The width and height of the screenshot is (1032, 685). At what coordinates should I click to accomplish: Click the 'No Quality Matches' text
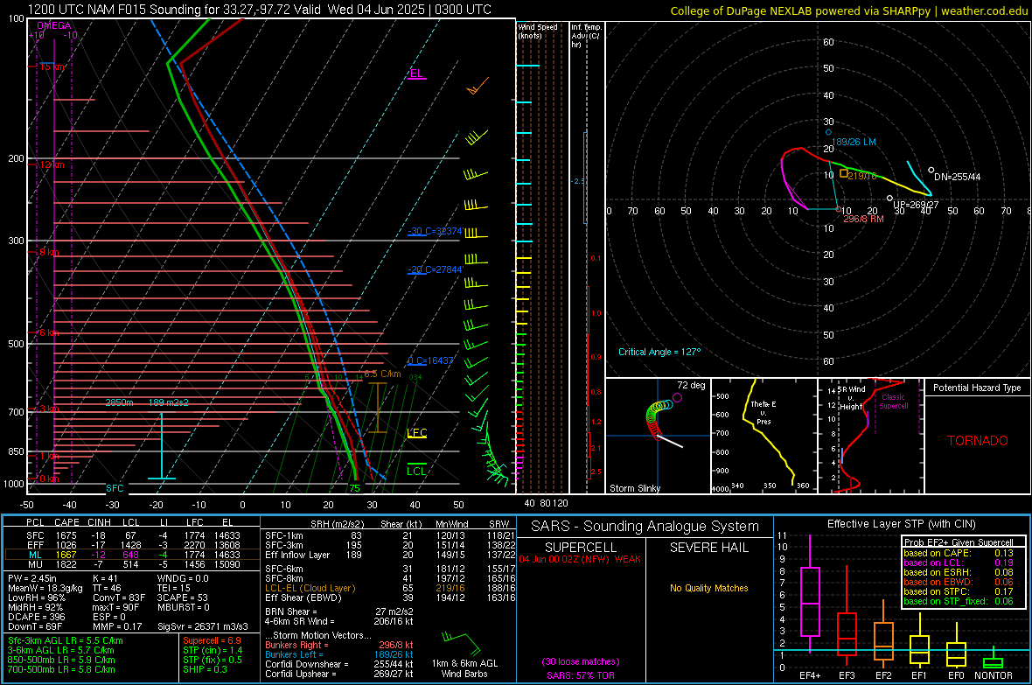point(708,588)
